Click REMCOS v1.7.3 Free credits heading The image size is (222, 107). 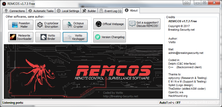tap(183, 21)
